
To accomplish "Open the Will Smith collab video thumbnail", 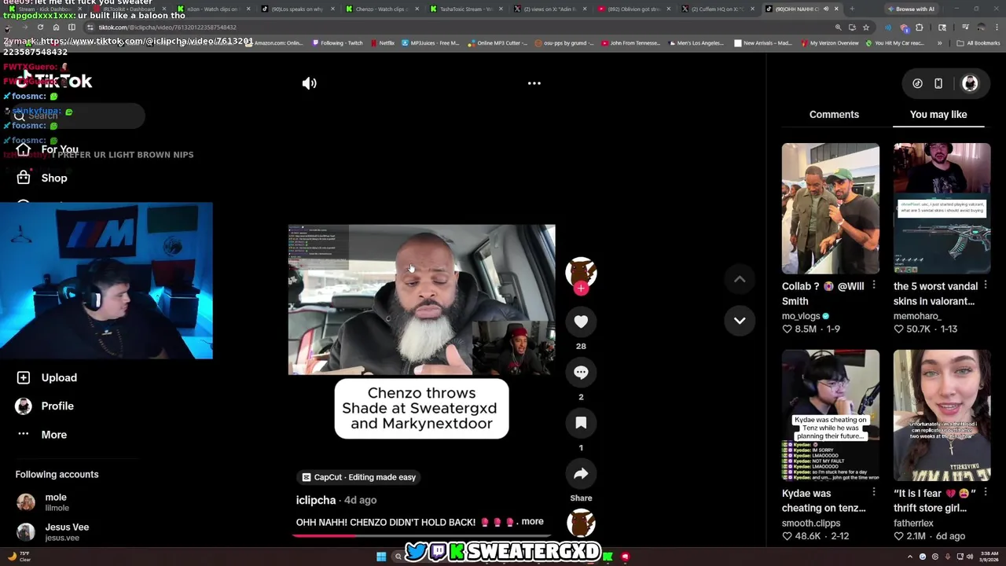I will pyautogui.click(x=831, y=208).
